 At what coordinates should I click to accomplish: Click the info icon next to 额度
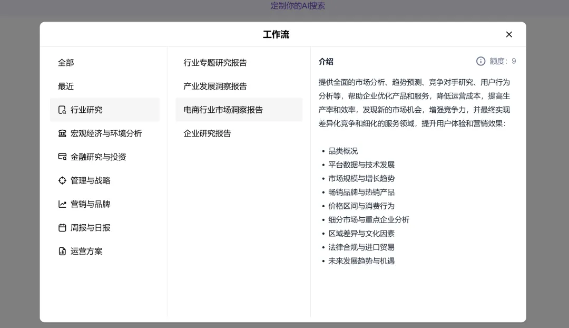tap(480, 61)
